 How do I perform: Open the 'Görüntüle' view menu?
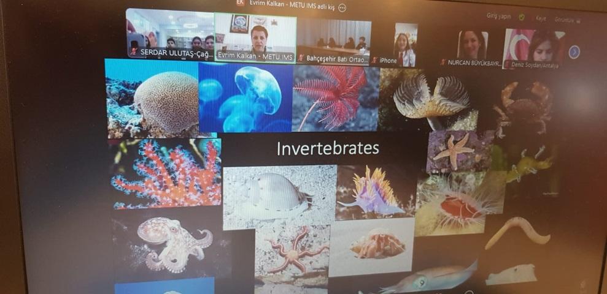pyautogui.click(x=568, y=20)
